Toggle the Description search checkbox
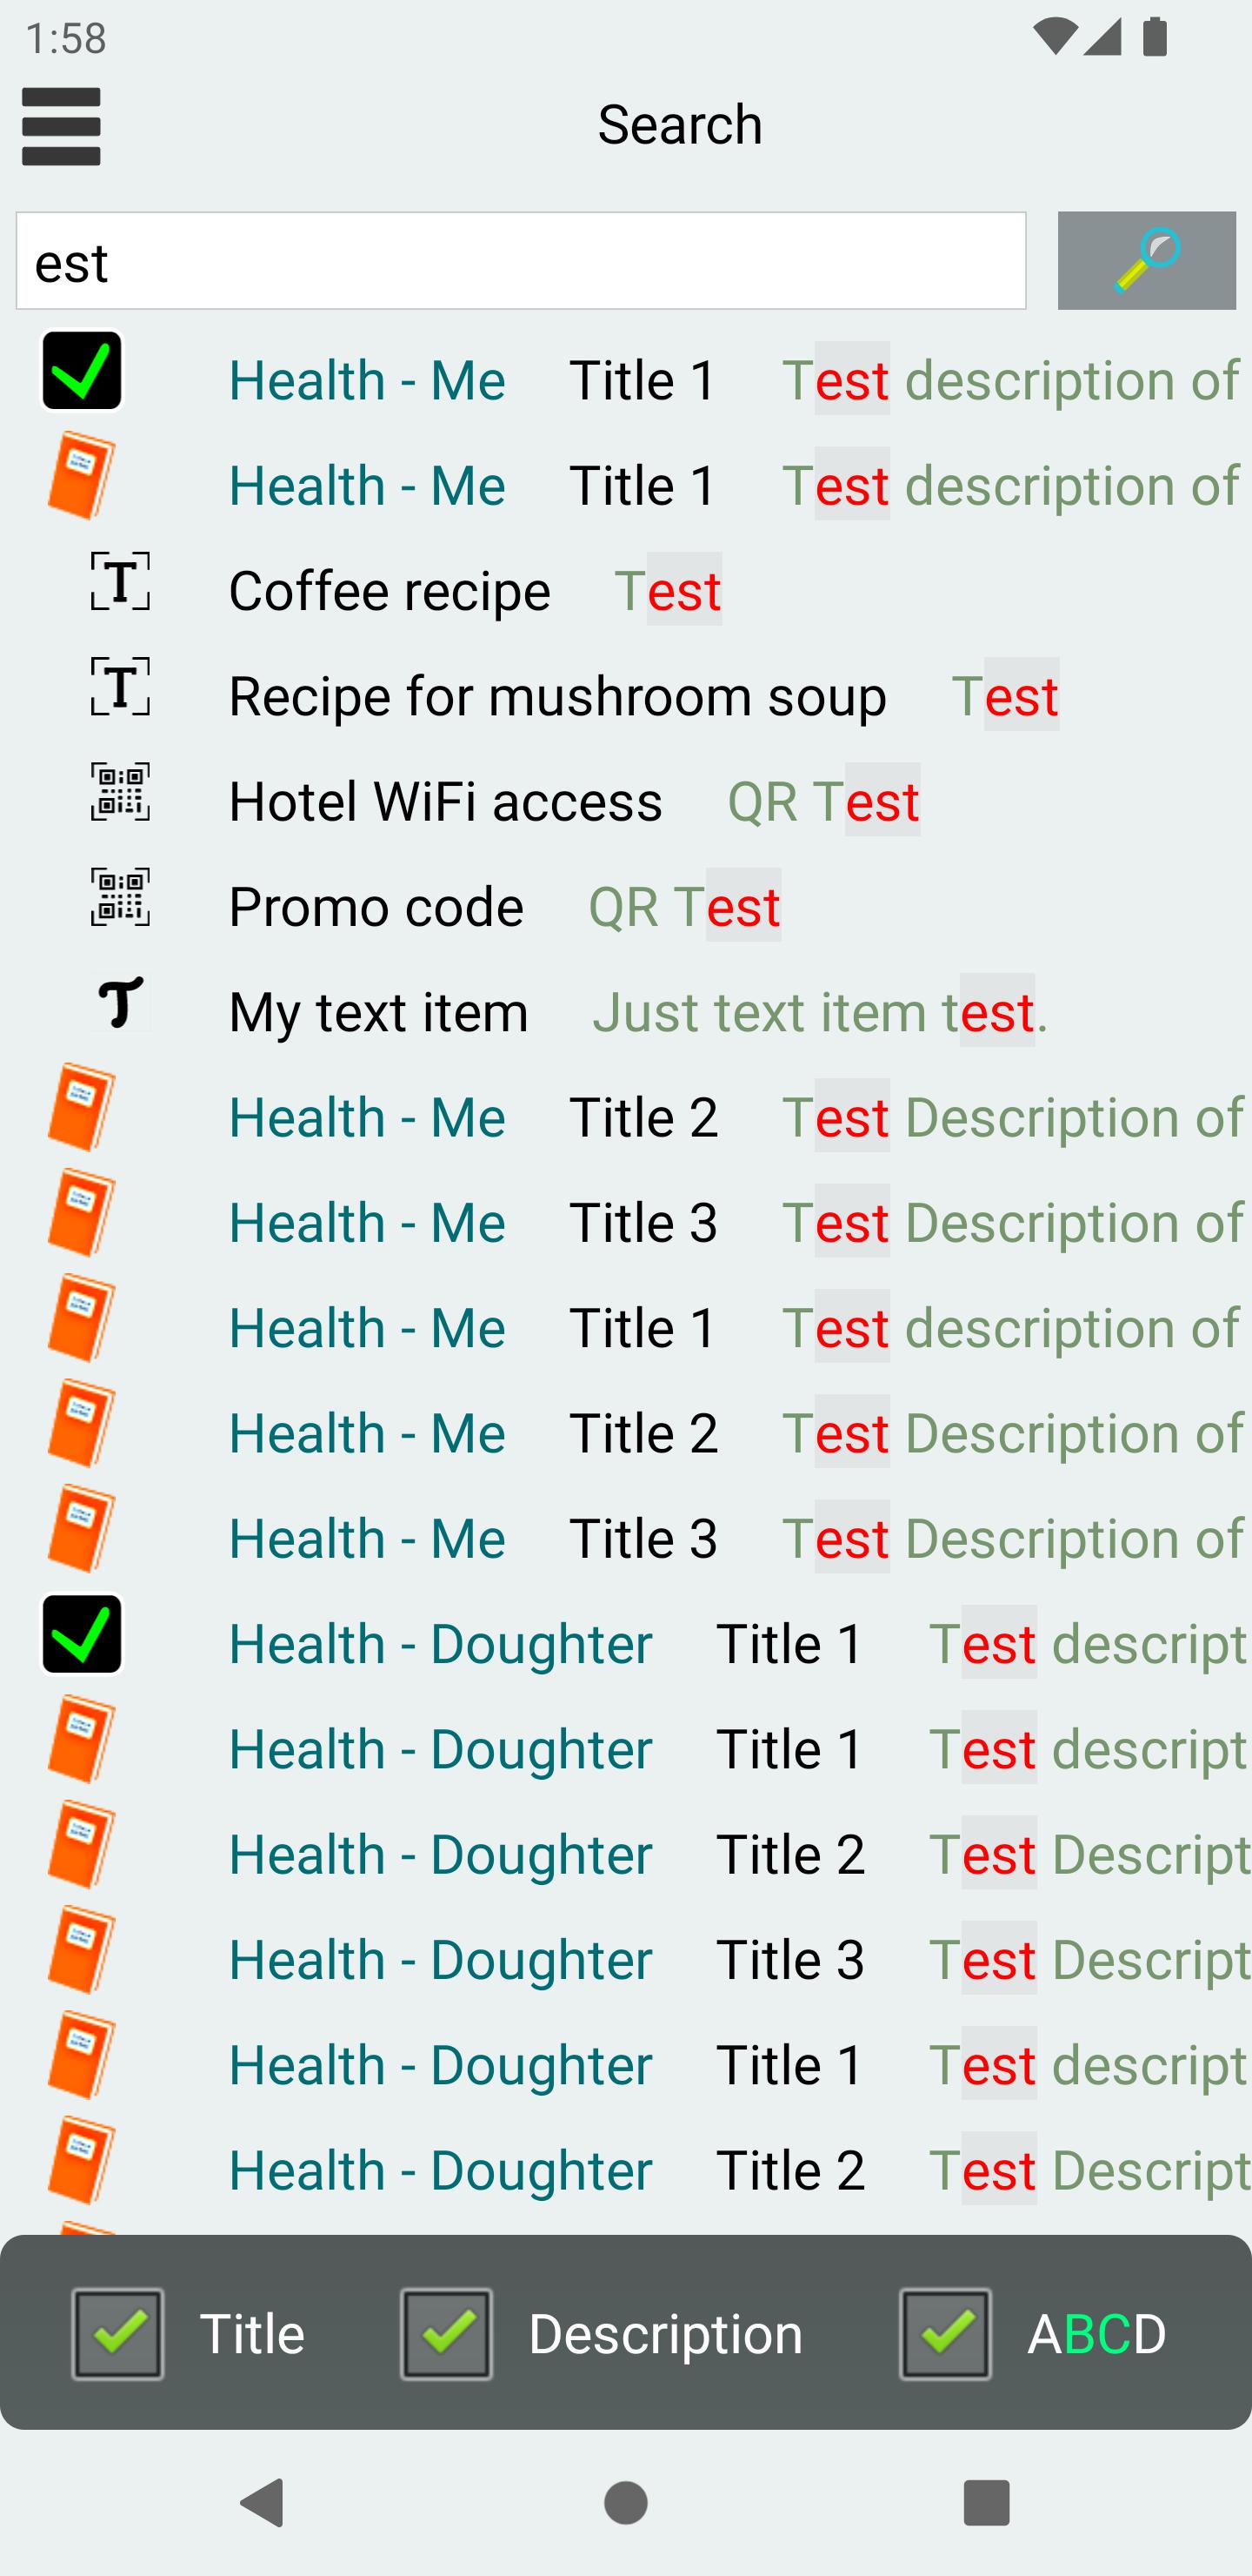 coord(447,2333)
